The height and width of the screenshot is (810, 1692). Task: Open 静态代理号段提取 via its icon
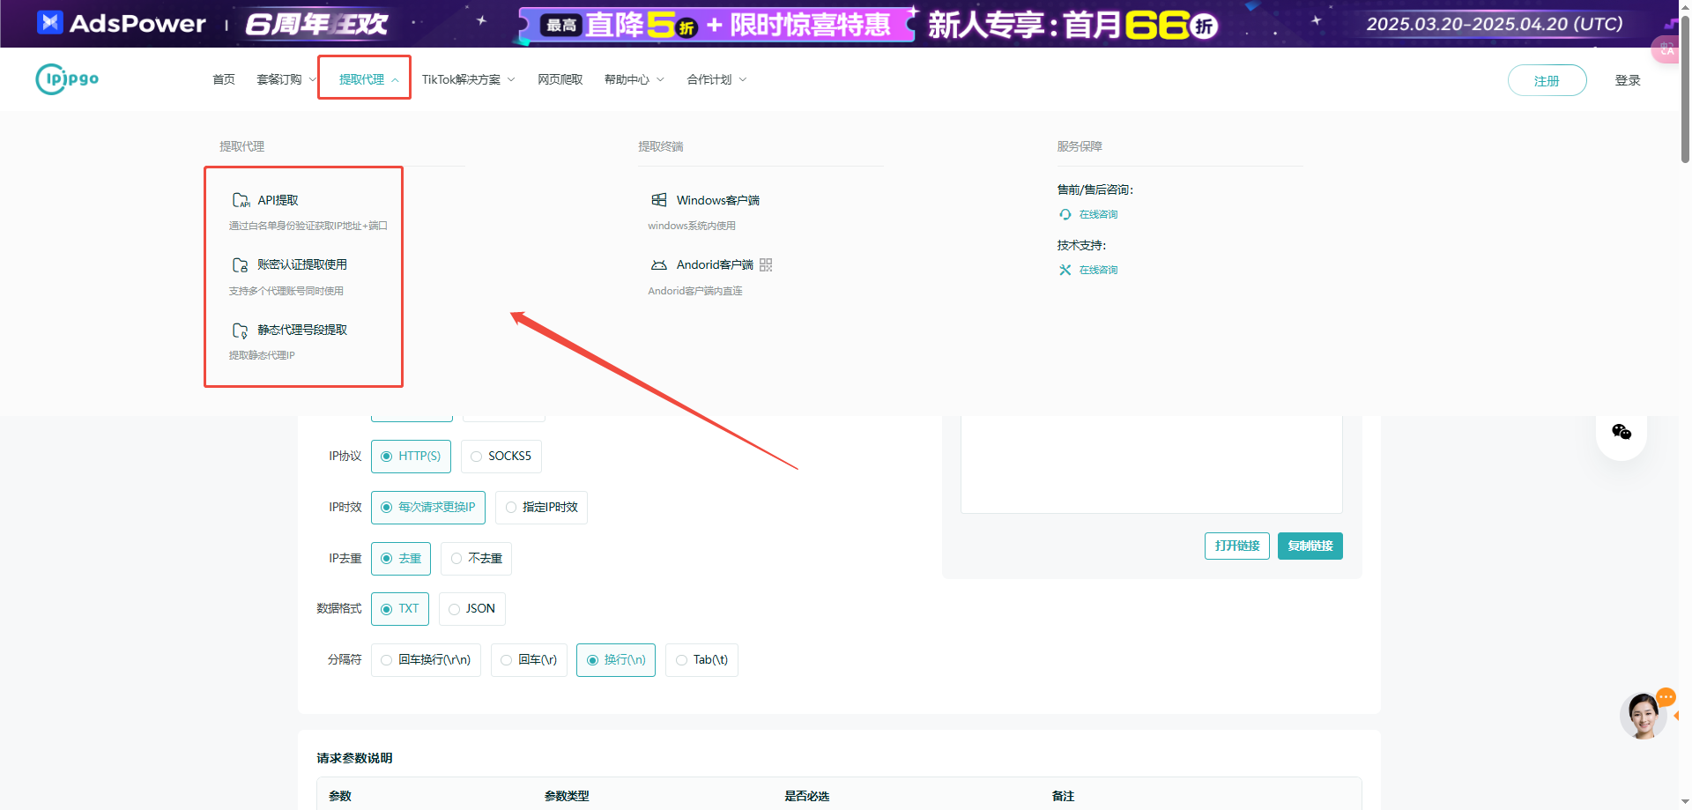[x=240, y=330]
